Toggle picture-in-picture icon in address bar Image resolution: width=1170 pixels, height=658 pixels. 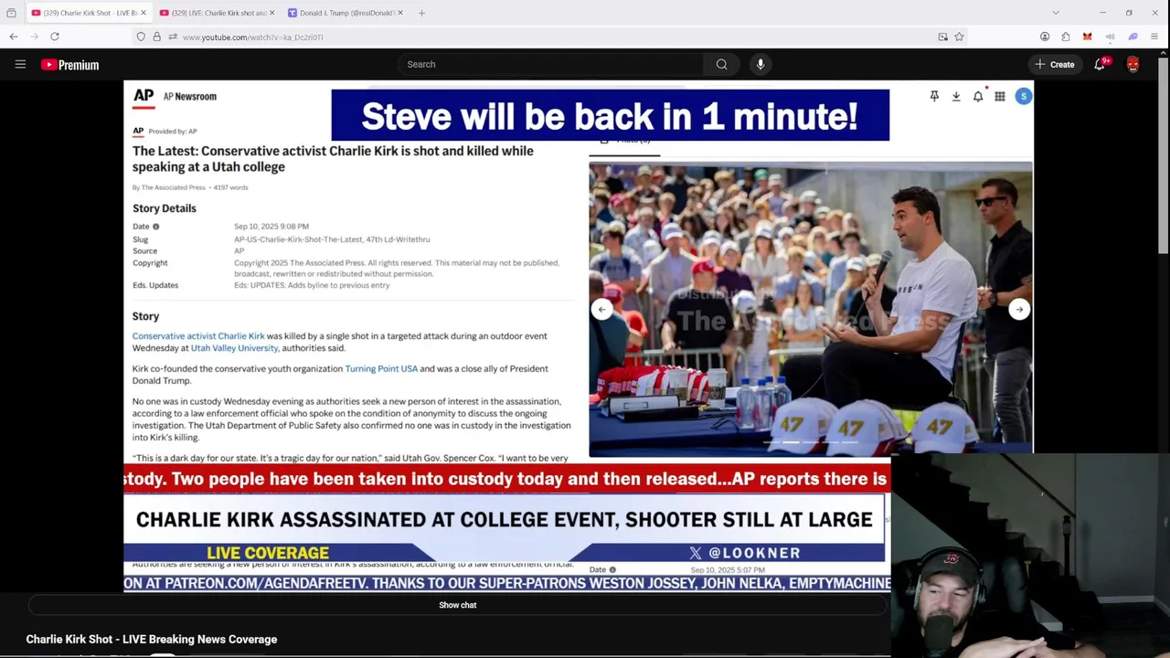(942, 37)
